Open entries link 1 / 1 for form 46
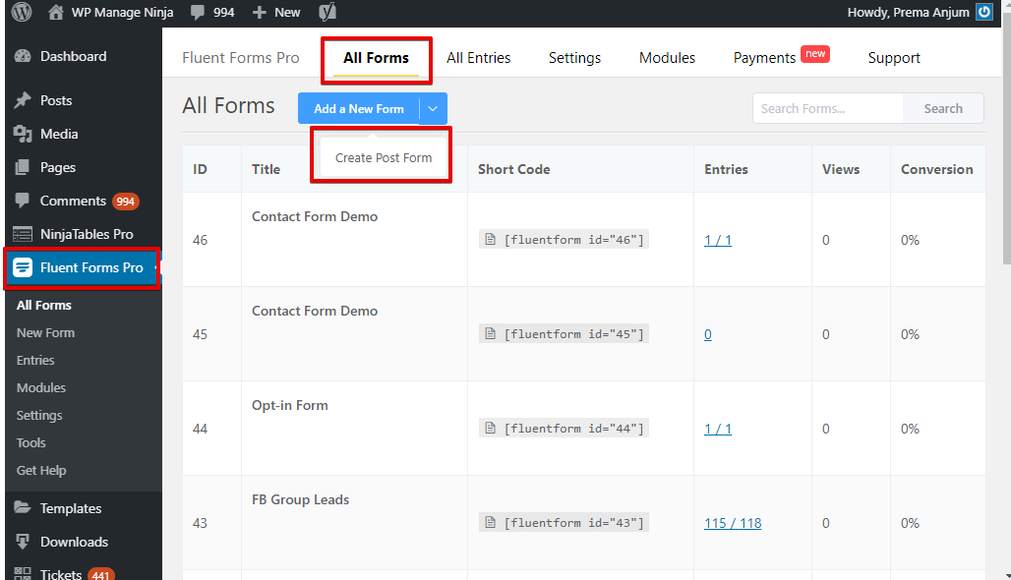Image resolution: width=1011 pixels, height=580 pixels. pos(718,240)
